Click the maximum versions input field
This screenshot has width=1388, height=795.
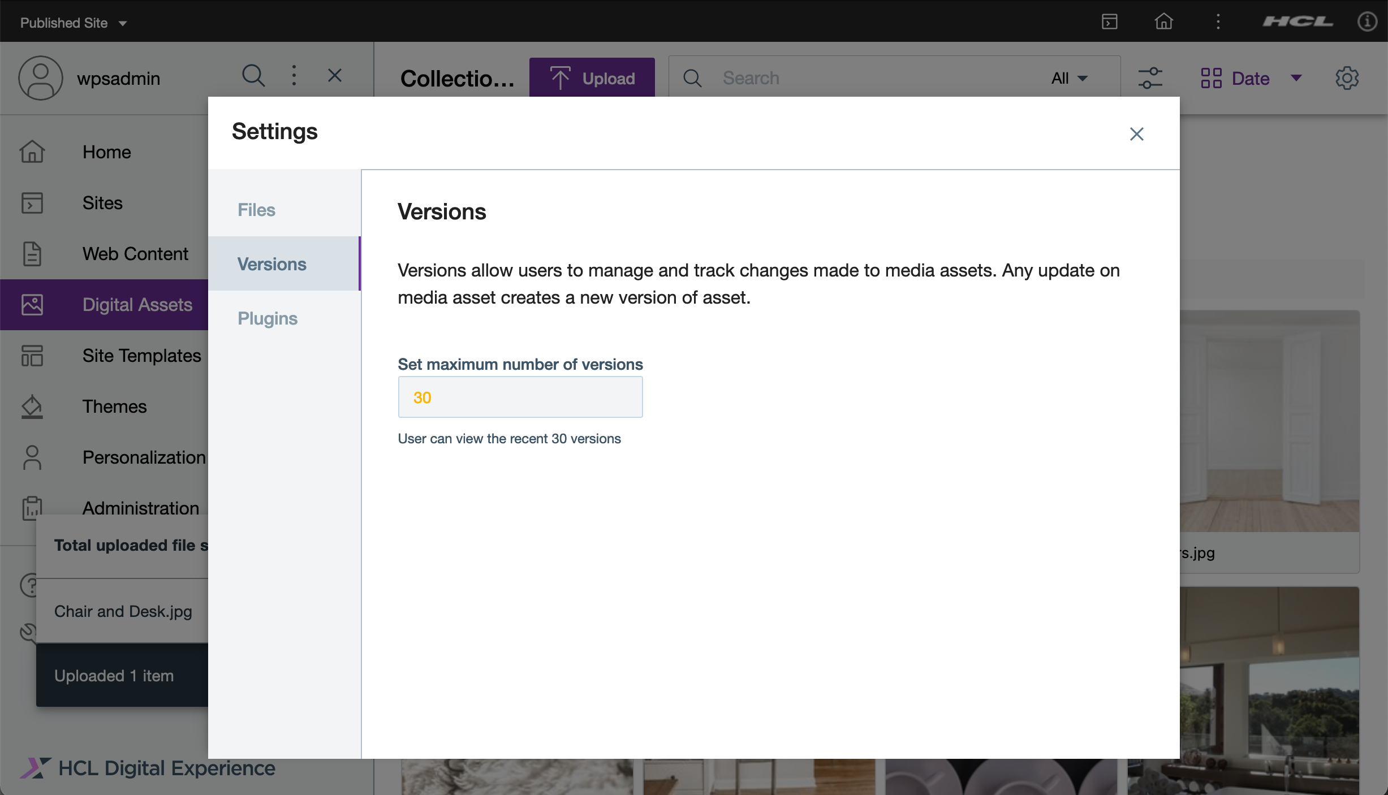coord(520,396)
